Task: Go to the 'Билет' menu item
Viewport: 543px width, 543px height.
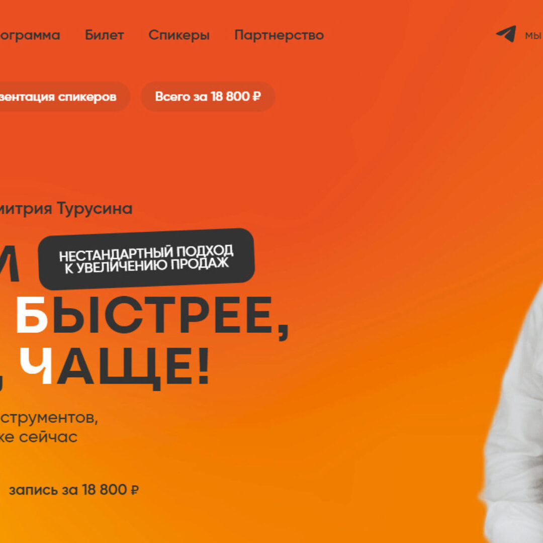Action: point(104,35)
